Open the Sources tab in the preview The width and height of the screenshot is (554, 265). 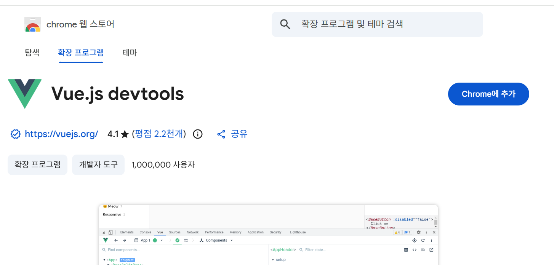(175, 232)
